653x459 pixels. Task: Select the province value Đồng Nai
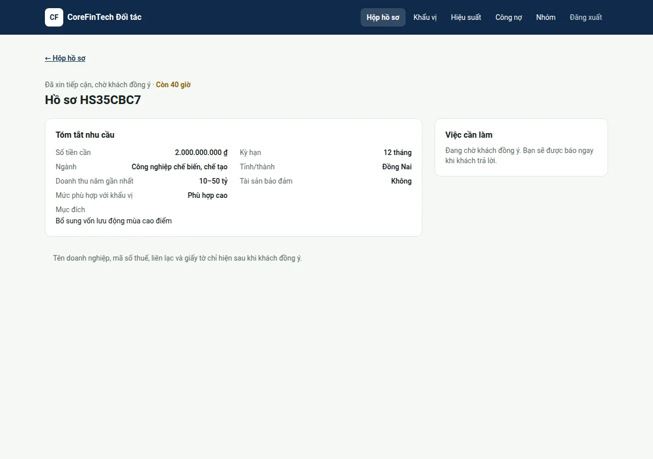[x=397, y=167]
